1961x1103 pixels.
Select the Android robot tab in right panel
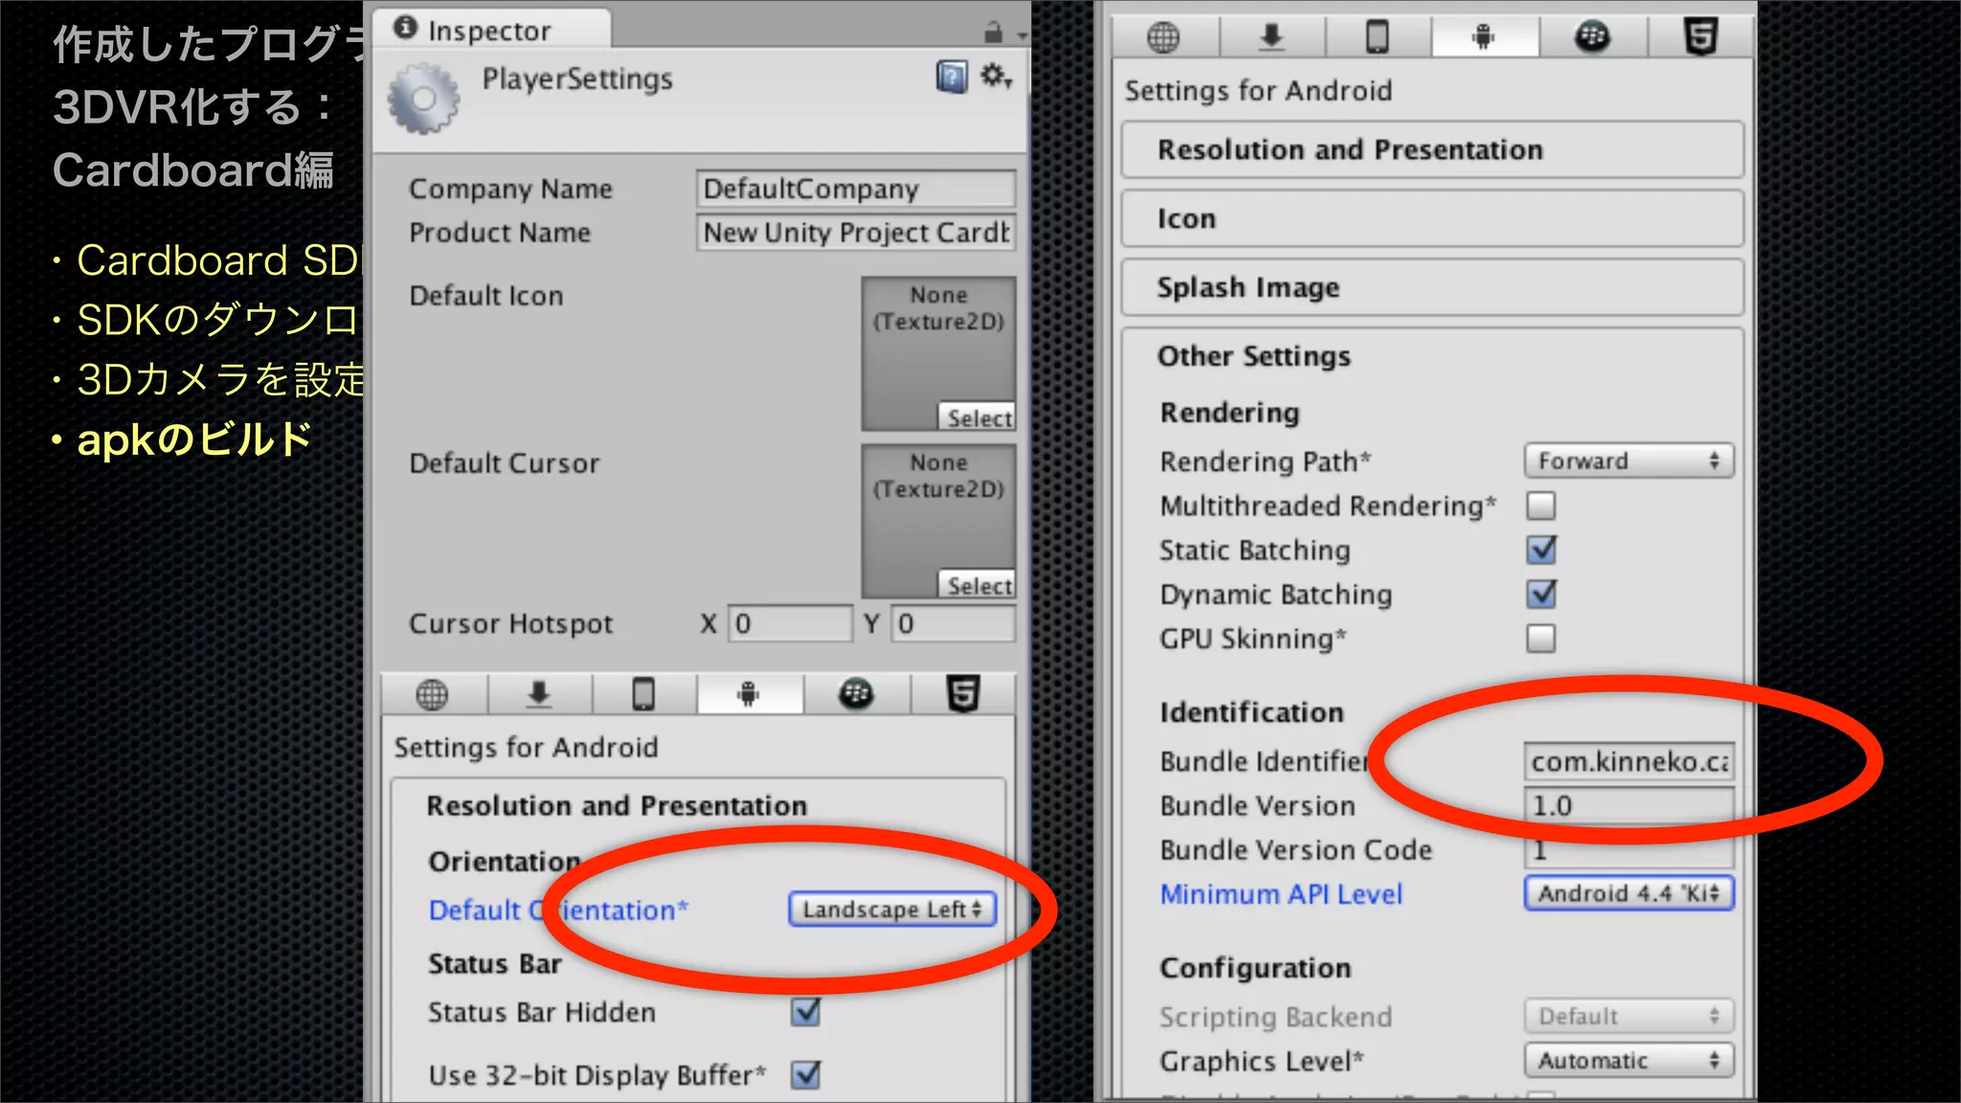coord(1483,37)
